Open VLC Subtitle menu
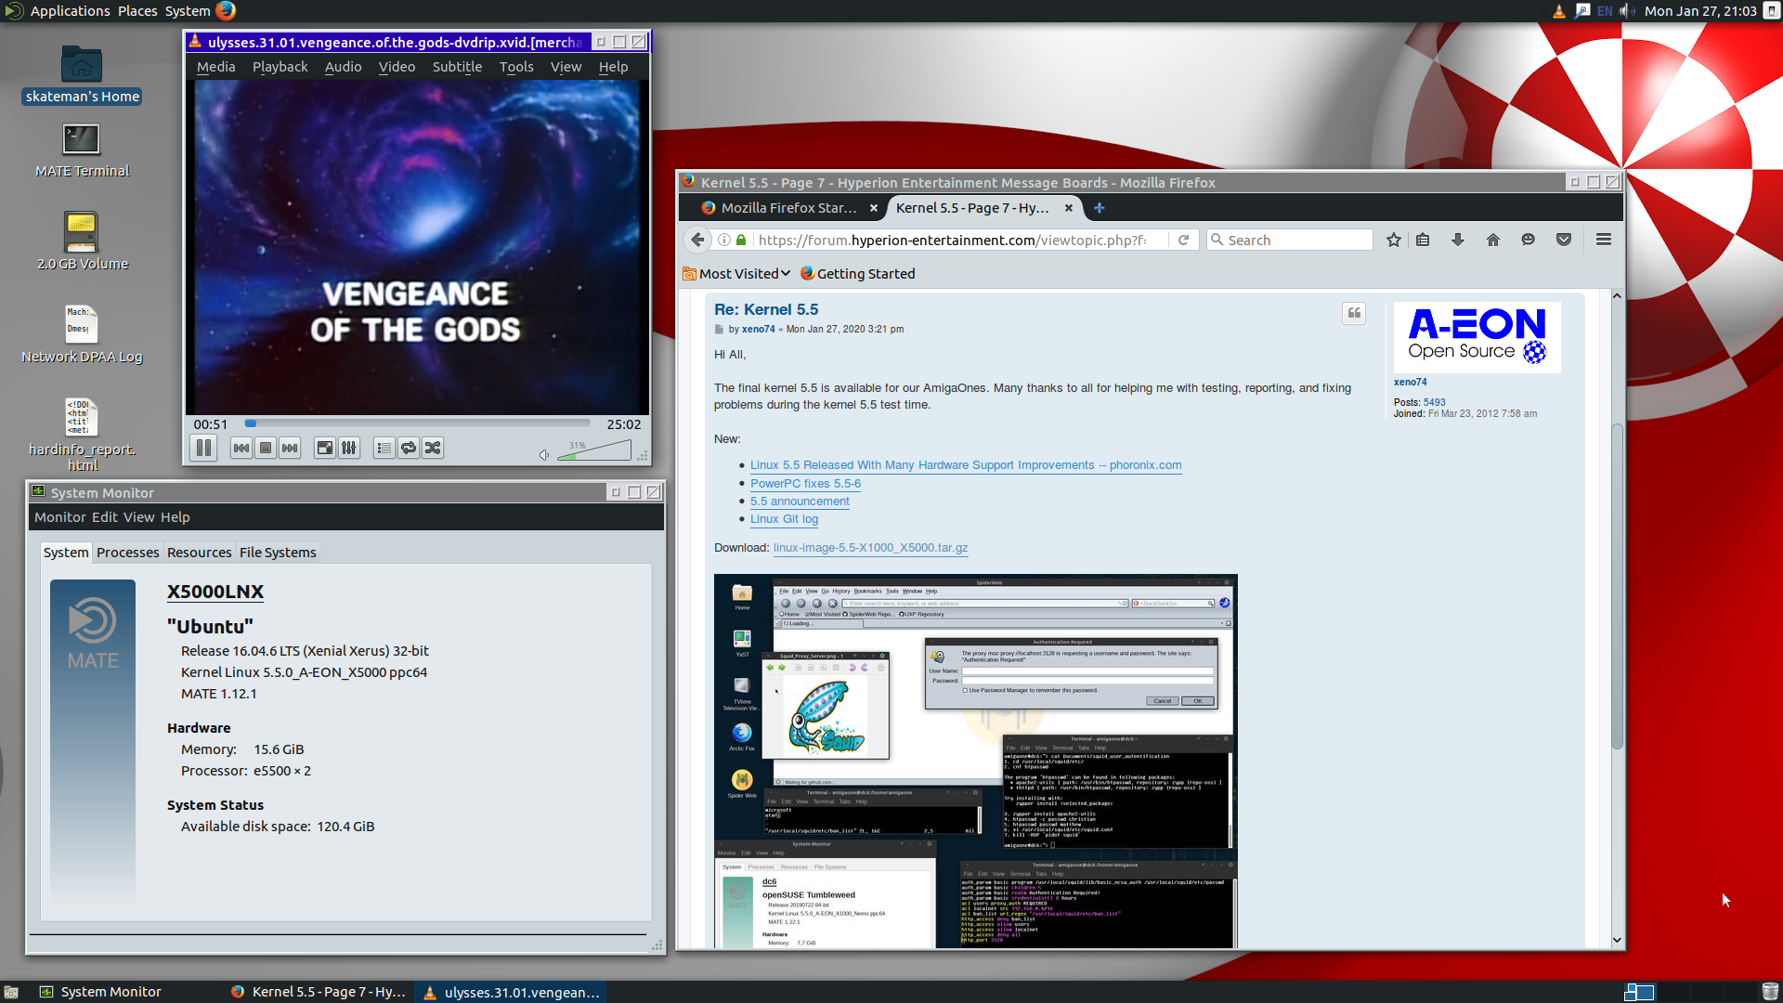The height and width of the screenshot is (1003, 1783). 457,67
